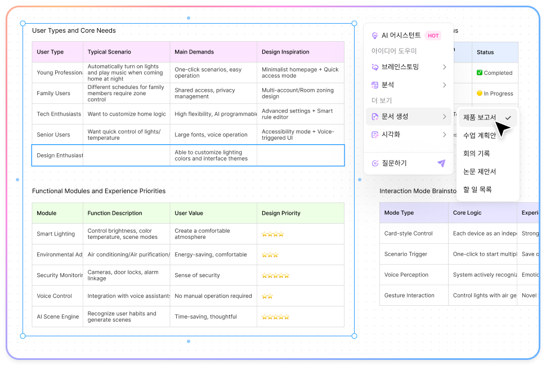Click the 시각화 visualization icon
The image size is (546, 365).
pos(375,135)
